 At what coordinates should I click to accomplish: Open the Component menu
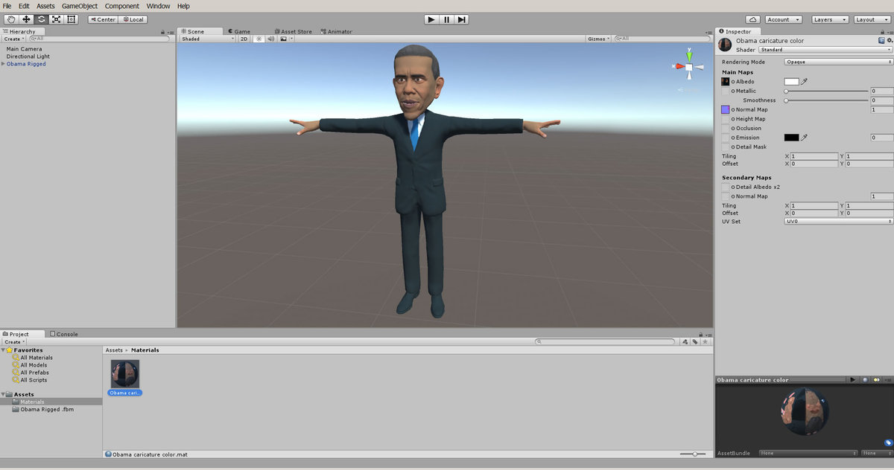121,6
